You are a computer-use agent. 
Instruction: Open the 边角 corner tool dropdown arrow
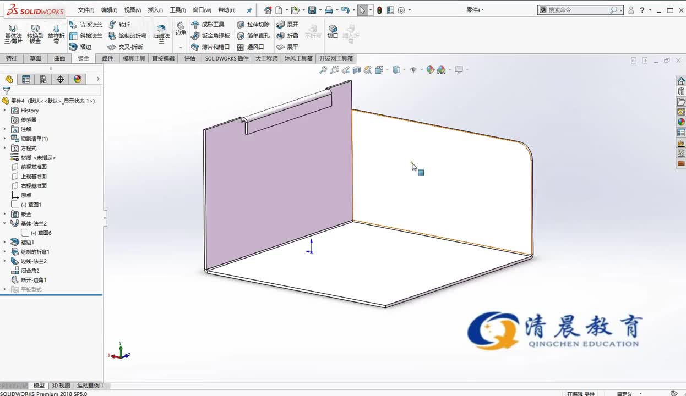(181, 47)
